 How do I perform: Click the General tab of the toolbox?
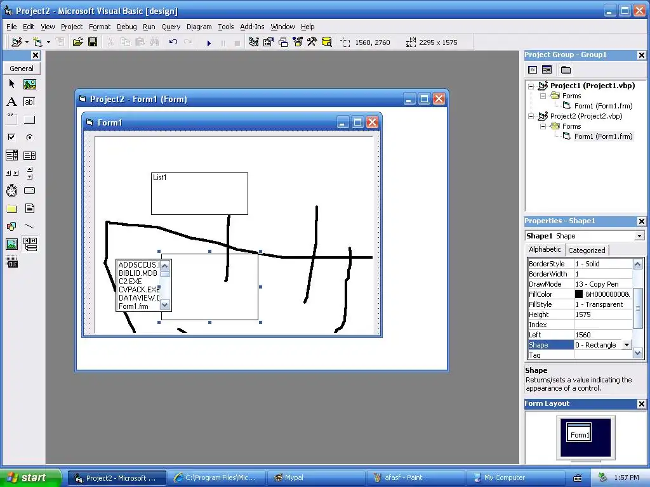tap(22, 68)
